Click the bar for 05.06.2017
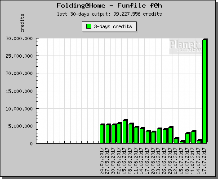The height and width of the screenshot is (179, 218). point(125,132)
